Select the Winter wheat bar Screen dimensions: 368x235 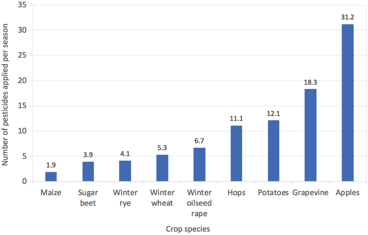click(x=162, y=168)
